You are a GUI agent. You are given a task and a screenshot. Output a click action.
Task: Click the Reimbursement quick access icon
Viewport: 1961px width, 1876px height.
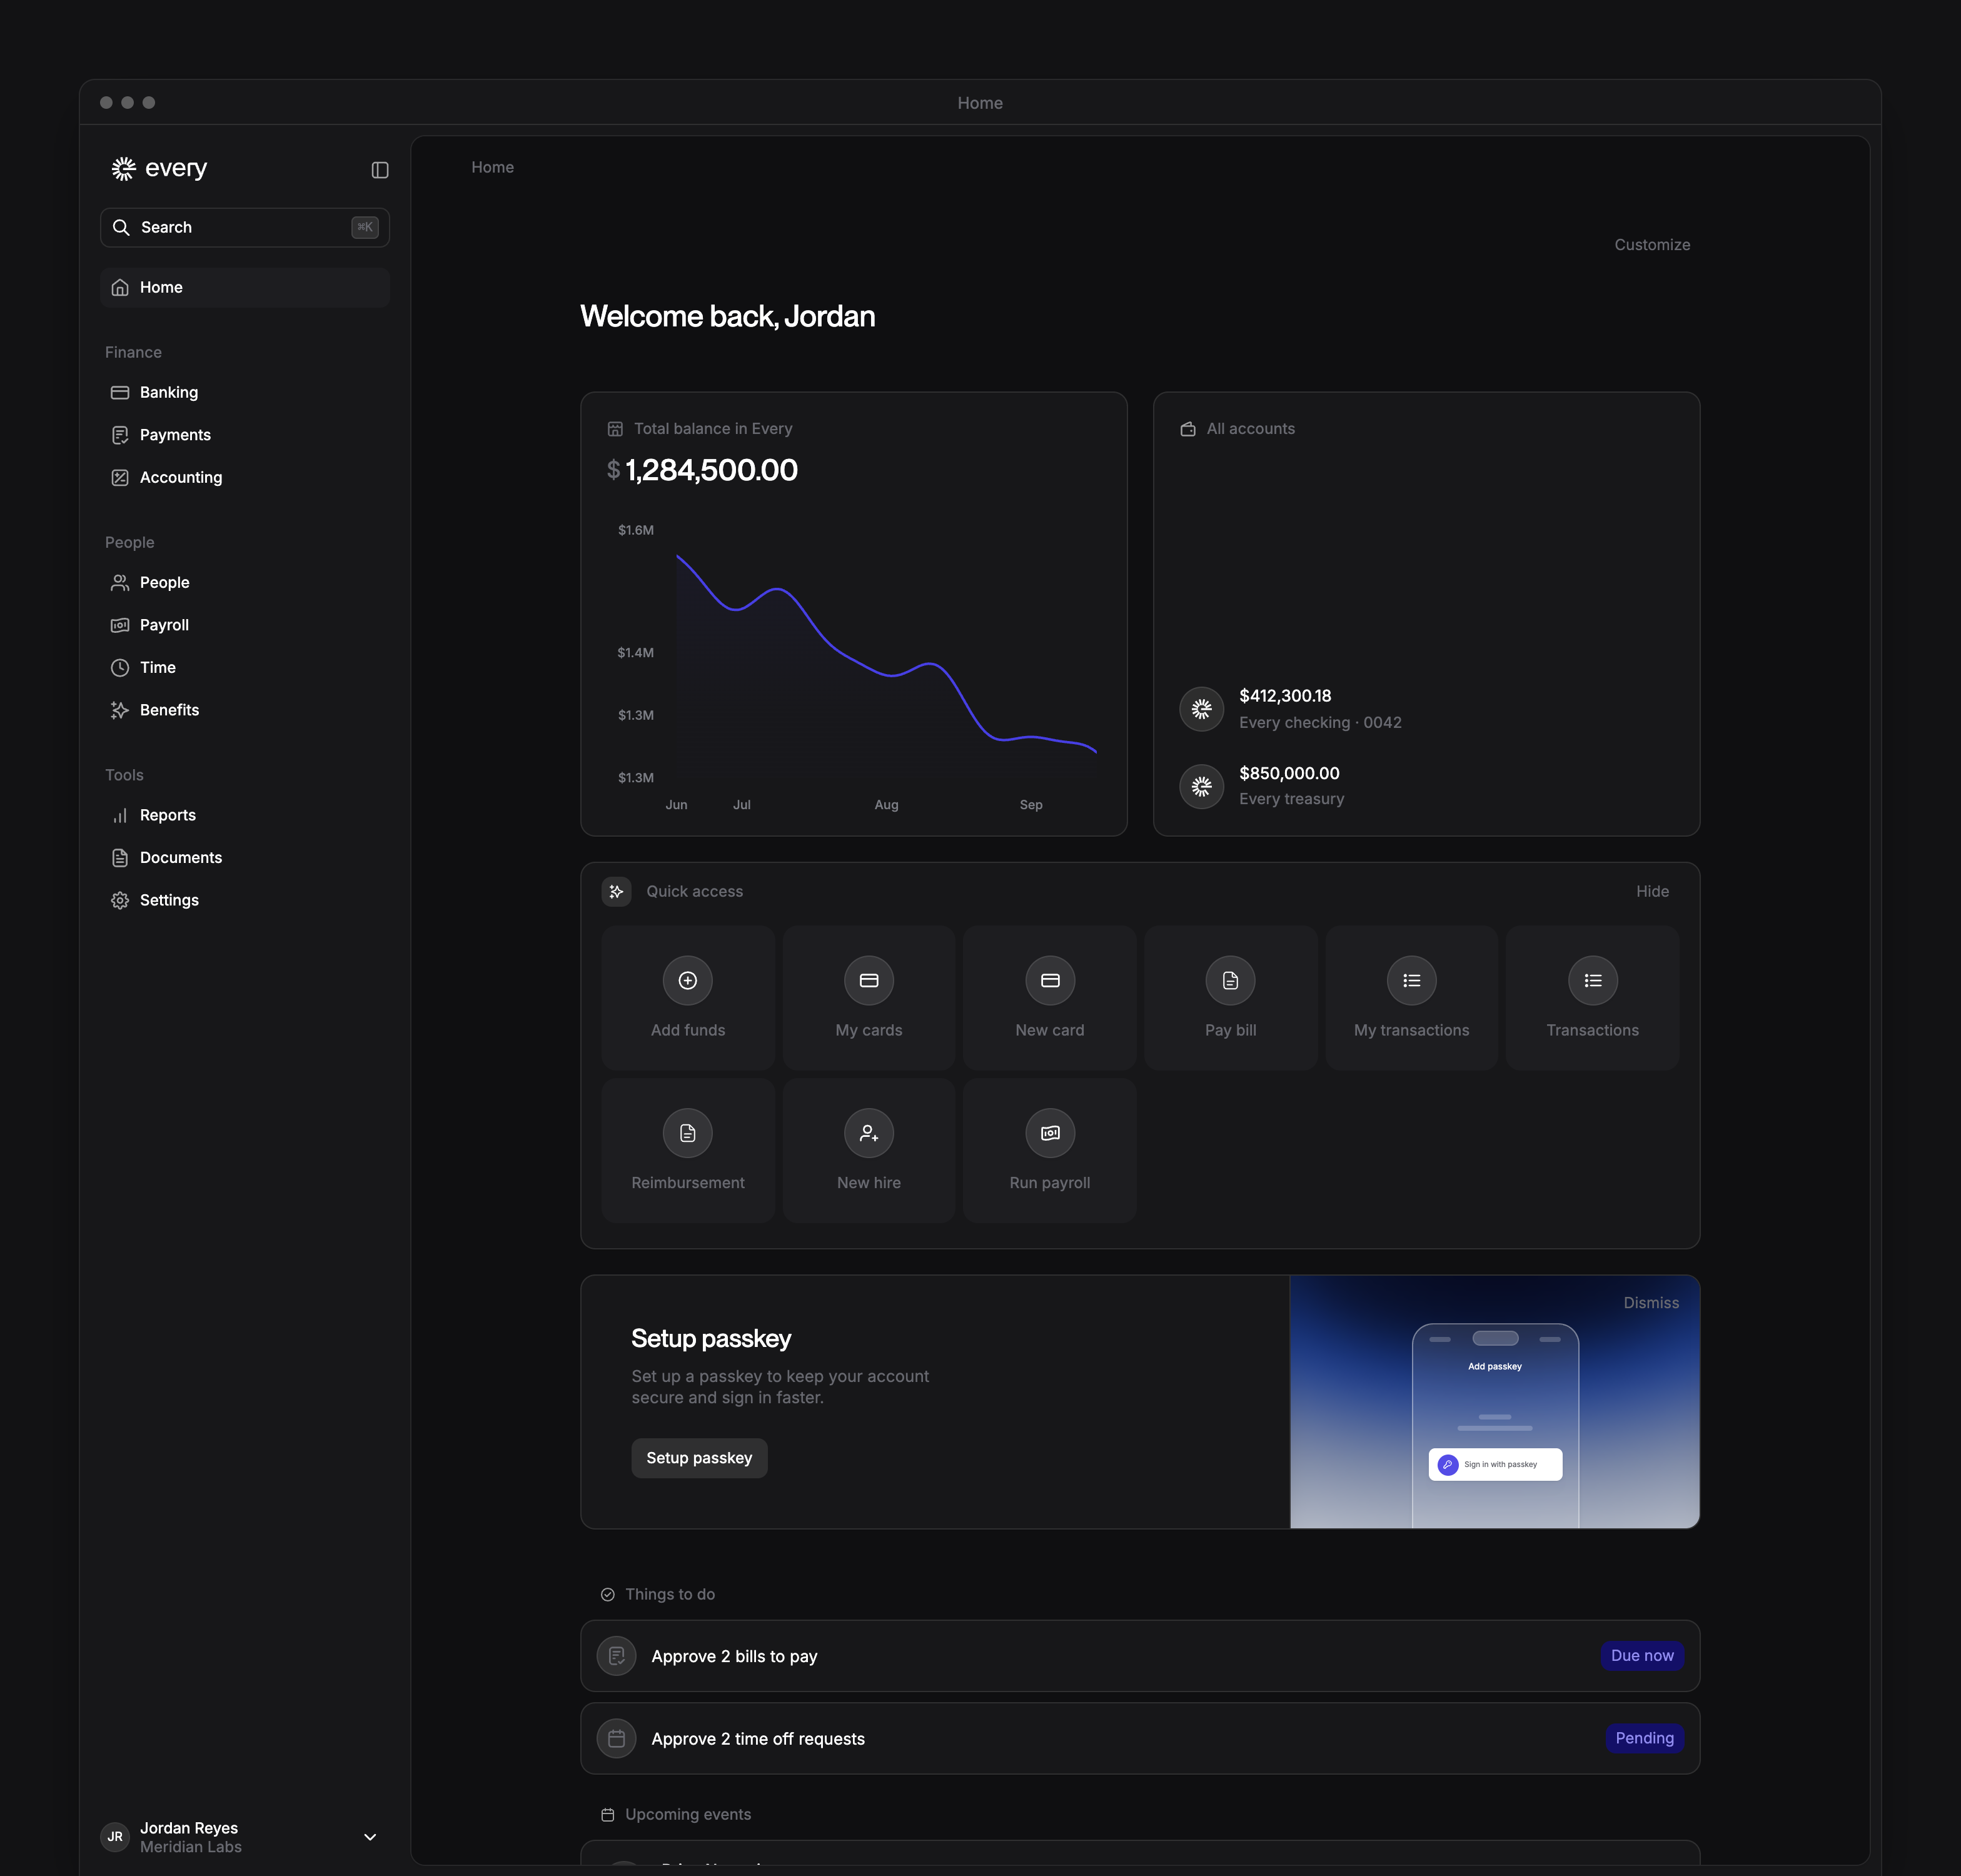tap(688, 1133)
